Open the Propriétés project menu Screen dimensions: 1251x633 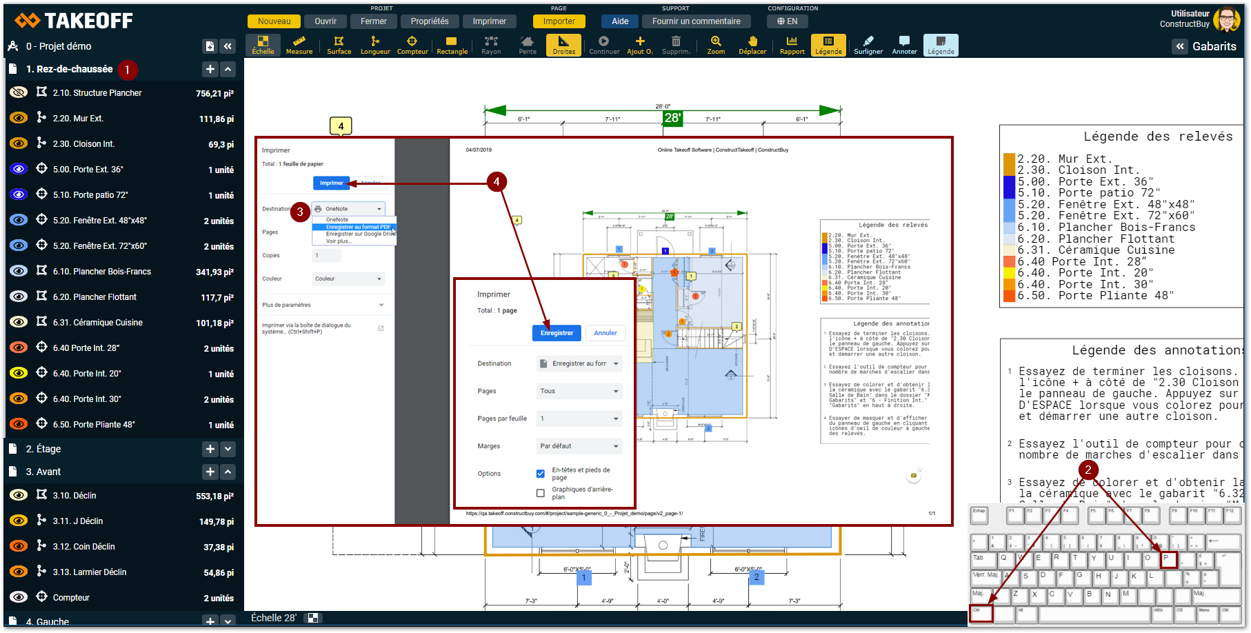pos(429,21)
